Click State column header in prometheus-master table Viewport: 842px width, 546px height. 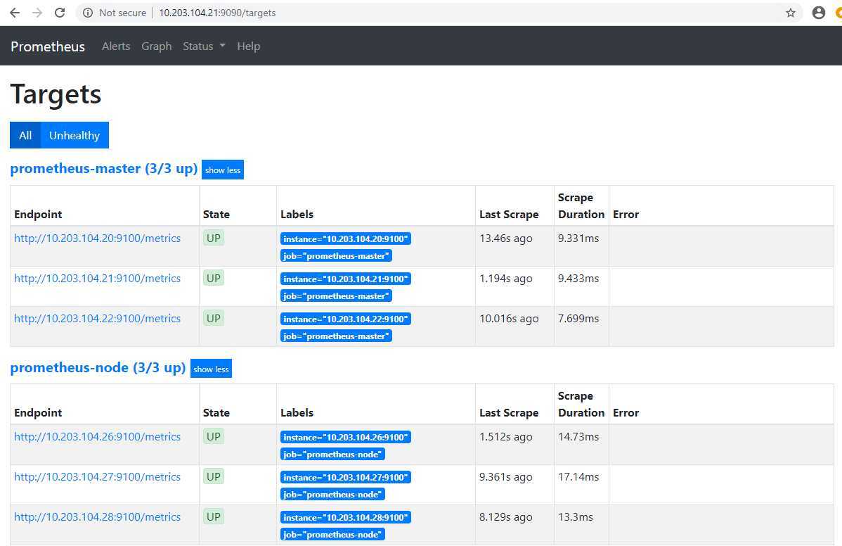click(x=216, y=214)
